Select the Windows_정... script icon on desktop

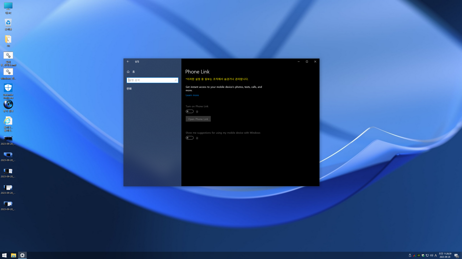pyautogui.click(x=8, y=74)
